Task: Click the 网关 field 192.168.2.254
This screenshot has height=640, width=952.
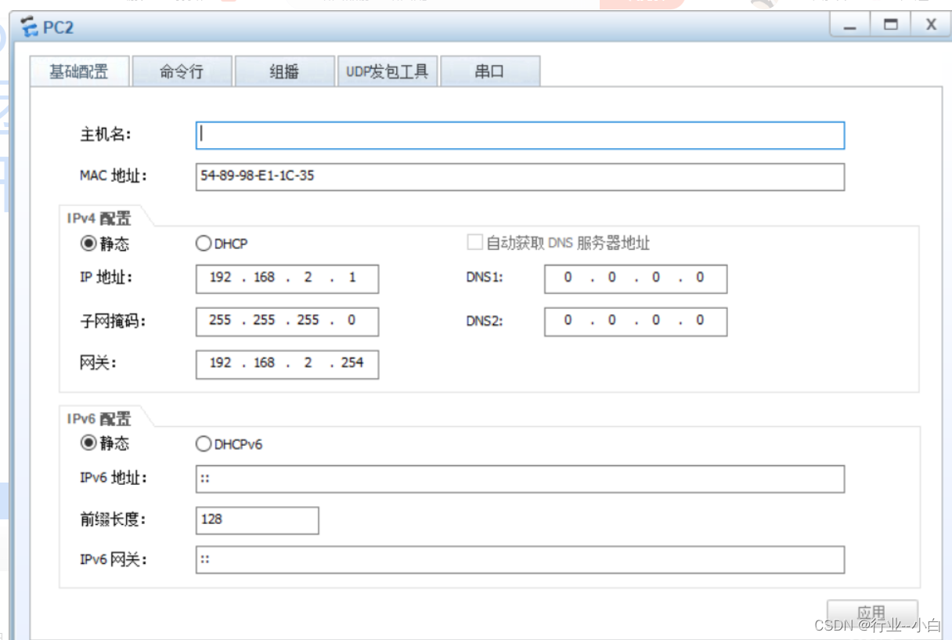Action: click(x=287, y=364)
